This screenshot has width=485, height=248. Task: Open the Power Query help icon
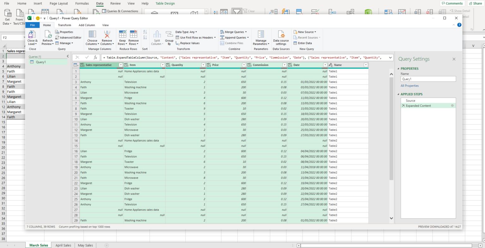tap(459, 25)
